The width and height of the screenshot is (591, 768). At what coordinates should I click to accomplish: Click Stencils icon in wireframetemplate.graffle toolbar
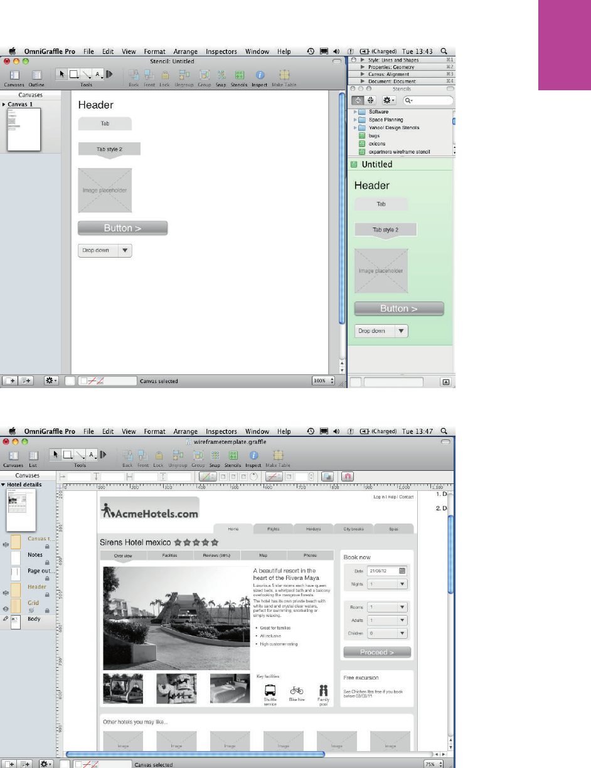(x=233, y=455)
